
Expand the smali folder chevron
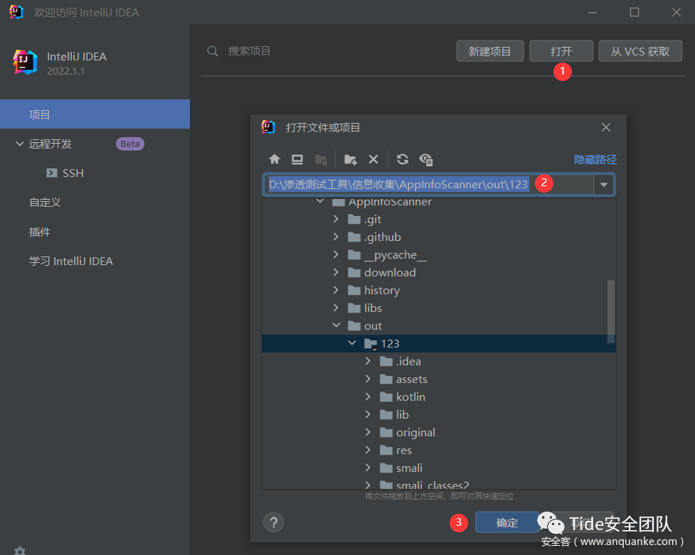[368, 468]
